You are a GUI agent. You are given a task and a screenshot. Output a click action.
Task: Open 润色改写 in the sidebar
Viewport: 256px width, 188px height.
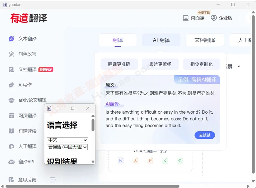point(27,54)
